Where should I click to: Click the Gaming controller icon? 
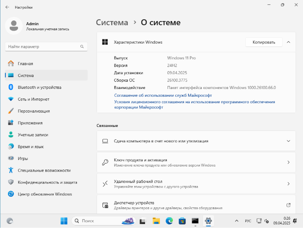tap(11, 158)
